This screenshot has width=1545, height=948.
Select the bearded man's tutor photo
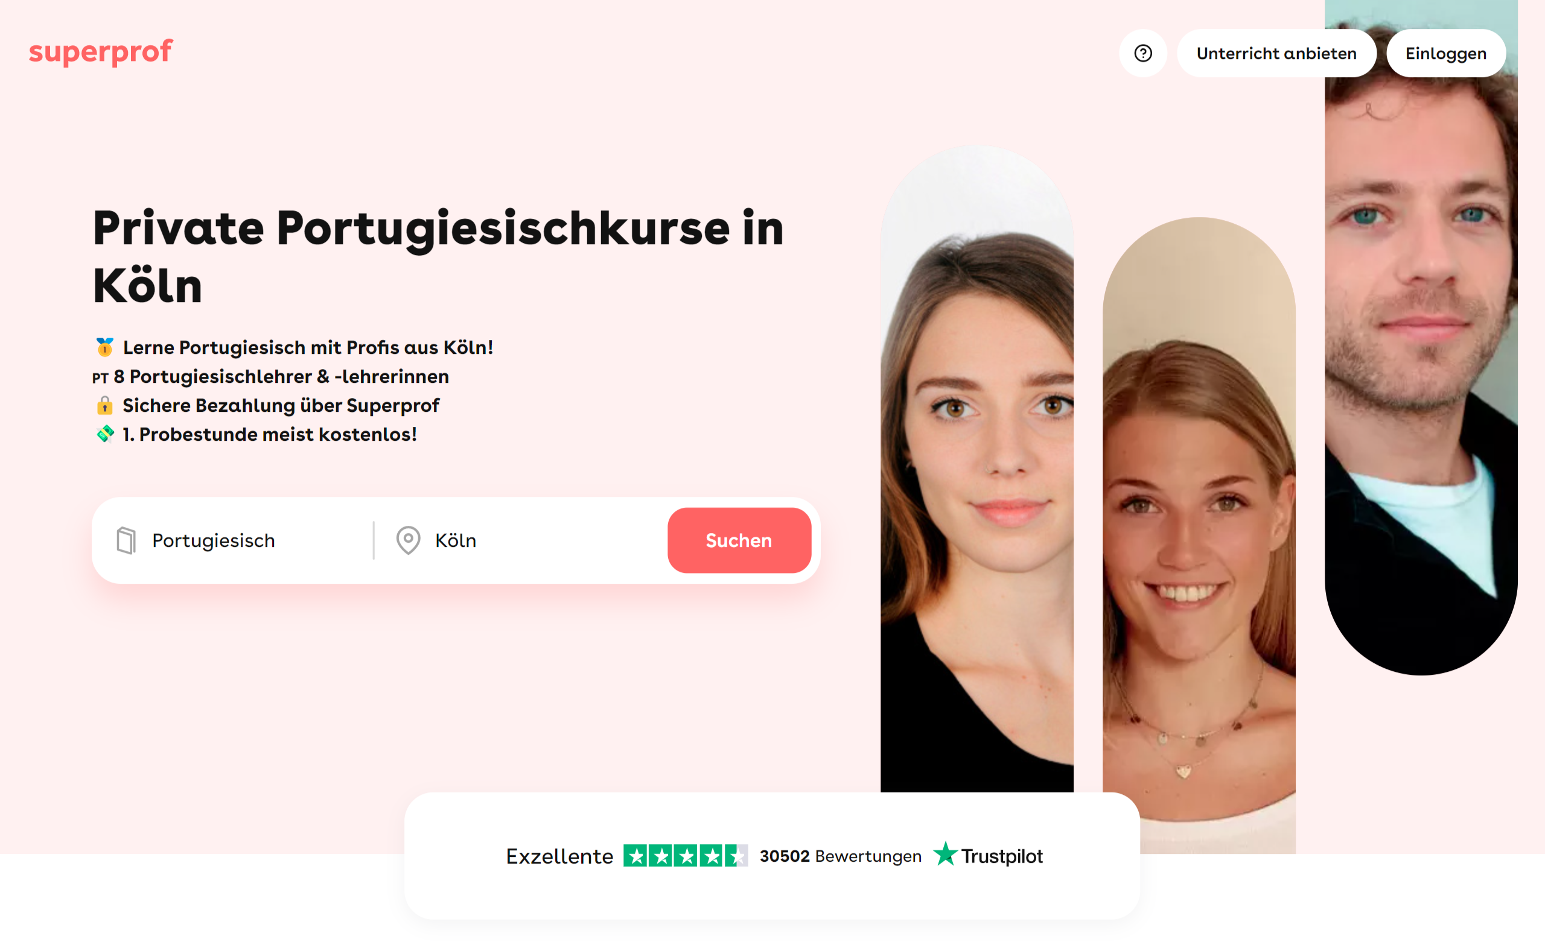(1421, 337)
